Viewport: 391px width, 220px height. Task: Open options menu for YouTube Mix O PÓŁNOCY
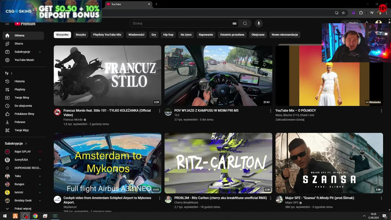381,111
